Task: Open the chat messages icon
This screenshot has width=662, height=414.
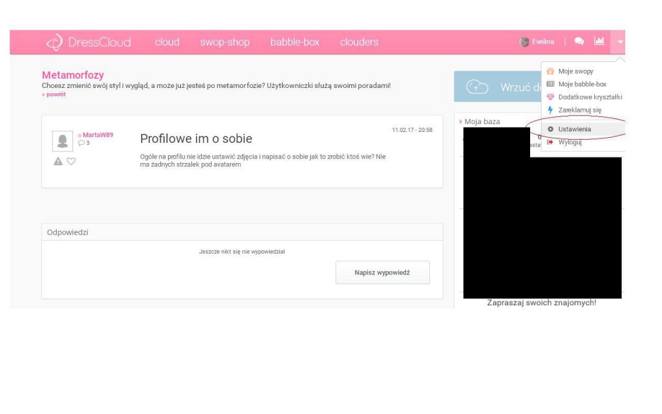Action: (x=579, y=41)
